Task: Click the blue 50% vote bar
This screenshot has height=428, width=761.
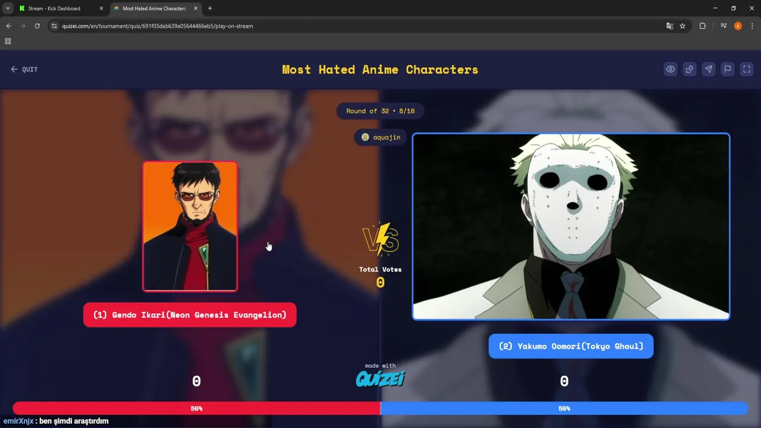Action: pos(564,408)
